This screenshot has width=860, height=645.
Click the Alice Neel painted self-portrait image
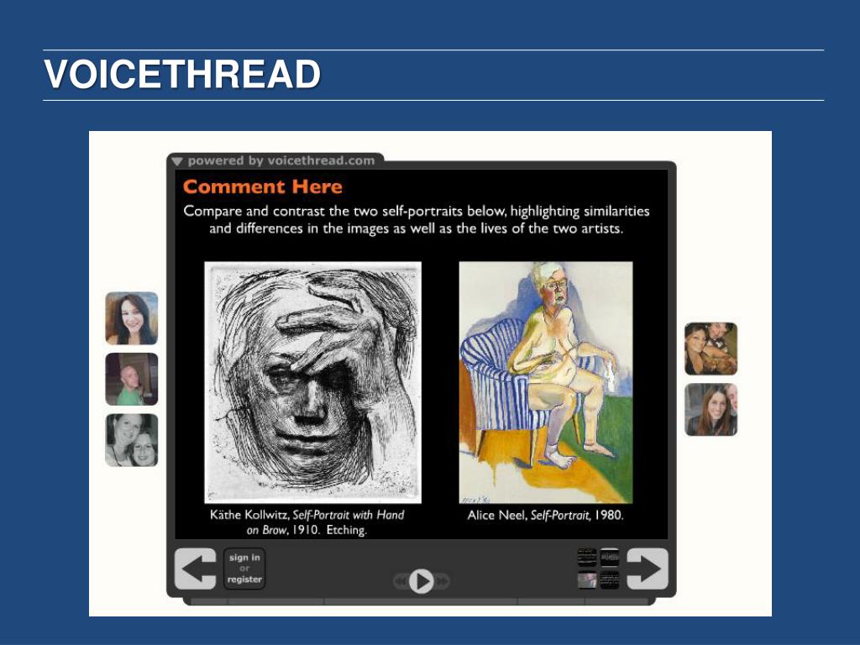[546, 382]
